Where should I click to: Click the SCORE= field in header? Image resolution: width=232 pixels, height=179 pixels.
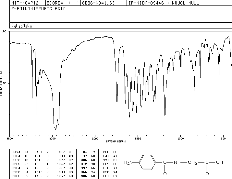[63, 3]
